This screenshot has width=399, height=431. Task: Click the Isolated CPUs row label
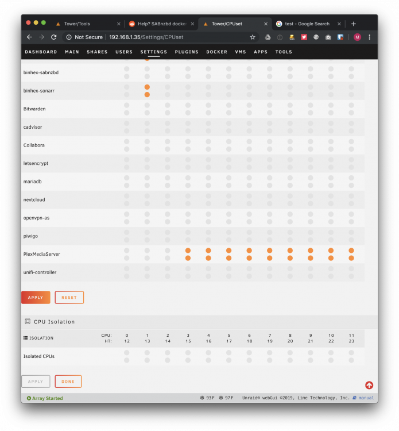[38, 356]
